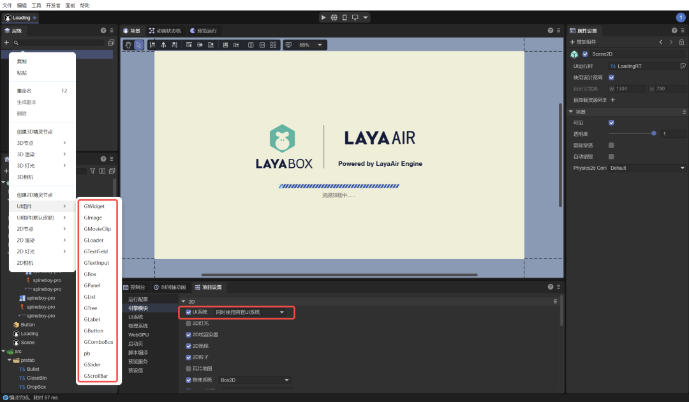This screenshot has width=689, height=402.
Task: Open the Box2D physics dropdown
Action: pos(255,380)
